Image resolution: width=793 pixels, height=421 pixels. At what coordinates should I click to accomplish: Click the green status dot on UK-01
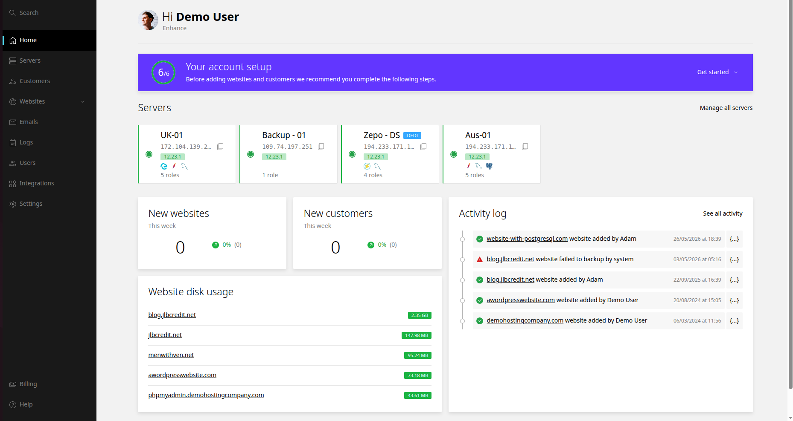pyautogui.click(x=149, y=154)
